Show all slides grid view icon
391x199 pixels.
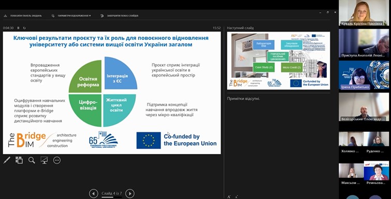point(19,160)
